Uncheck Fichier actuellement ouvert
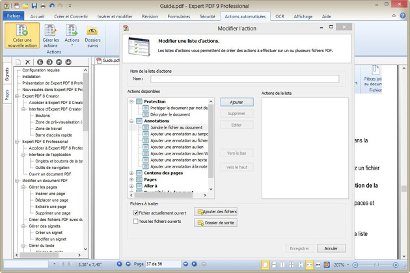 pyautogui.click(x=136, y=213)
